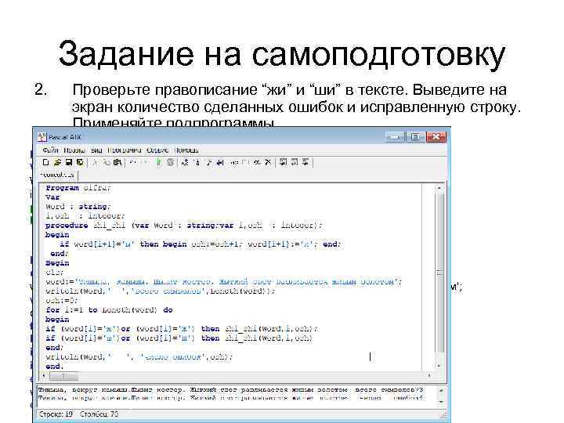The height and width of the screenshot is (423, 564).
Task: Click the 'for i:=1 to Length(word) do' line
Action: (x=110, y=309)
